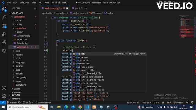The height and width of the screenshot is (110, 196).
Task: Open the Accounts menu icon
Action: (x=4, y=88)
